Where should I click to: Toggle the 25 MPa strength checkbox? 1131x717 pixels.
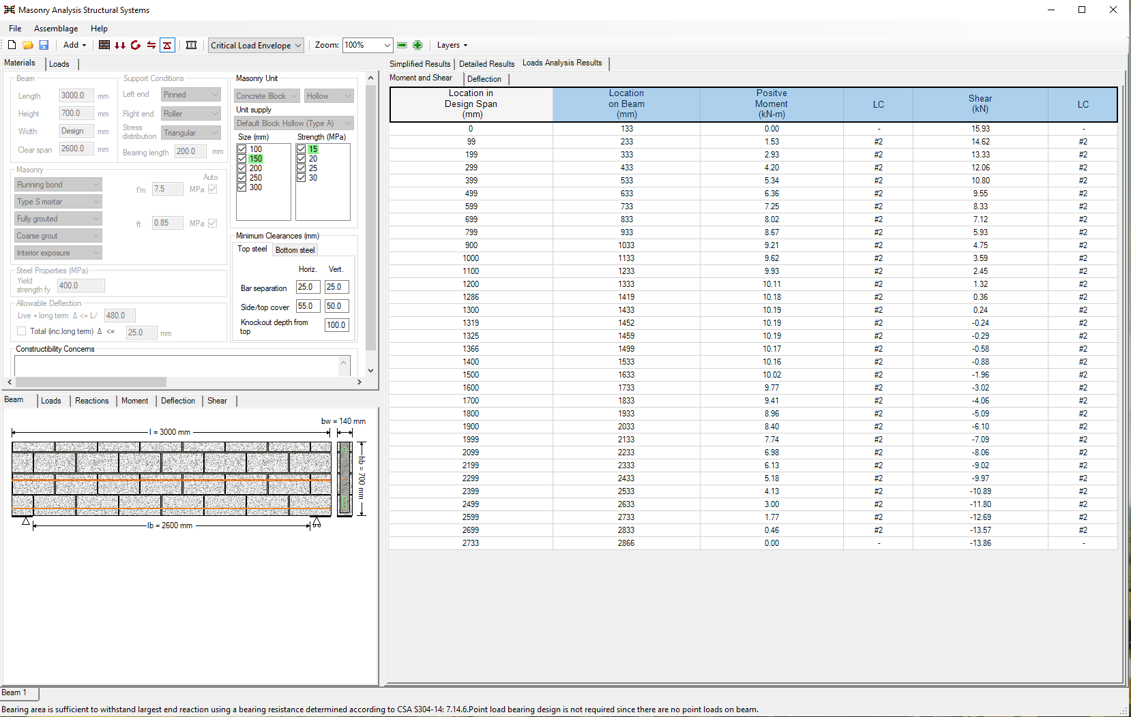coord(301,168)
